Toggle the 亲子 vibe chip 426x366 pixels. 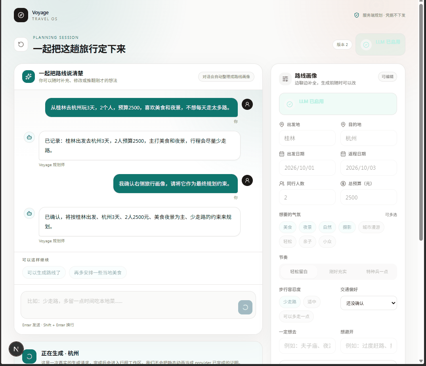[307, 241]
